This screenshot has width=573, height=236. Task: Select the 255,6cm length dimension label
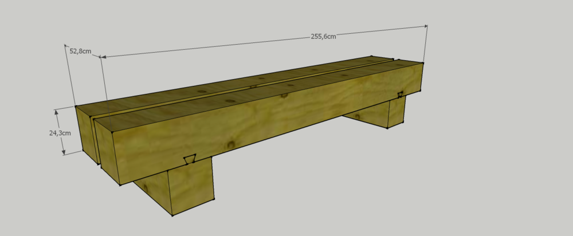click(323, 36)
